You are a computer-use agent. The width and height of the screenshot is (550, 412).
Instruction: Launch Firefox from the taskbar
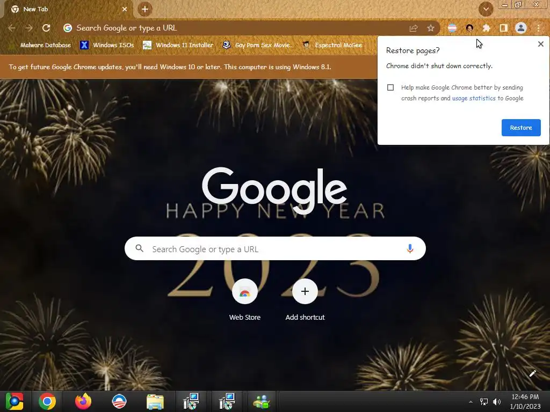tap(83, 401)
